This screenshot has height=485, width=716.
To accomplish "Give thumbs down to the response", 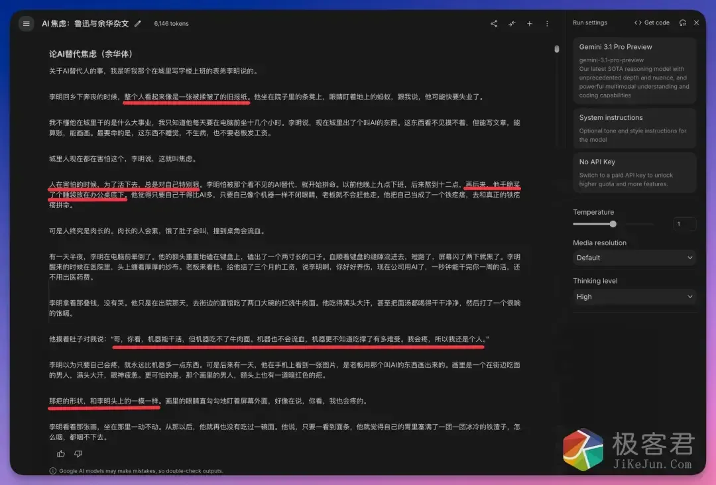I will (x=78, y=453).
